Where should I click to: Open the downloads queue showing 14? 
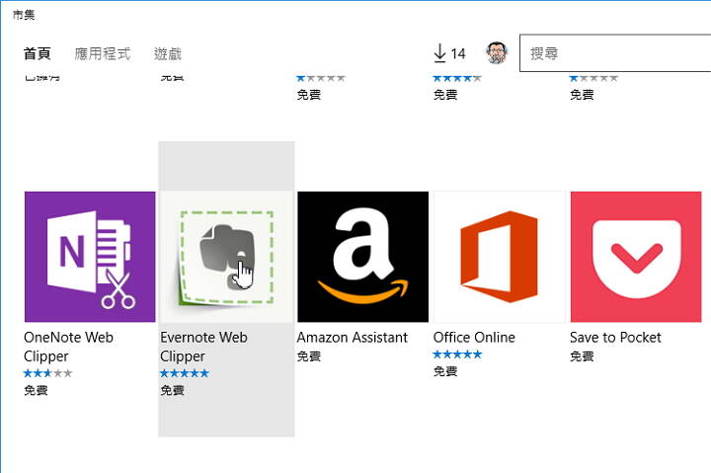pyautogui.click(x=449, y=53)
